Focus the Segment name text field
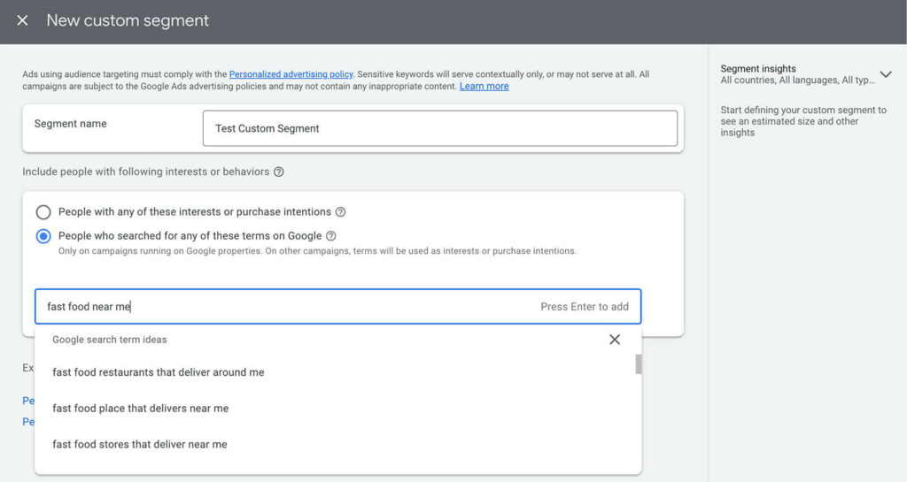This screenshot has width=907, height=482. (439, 128)
